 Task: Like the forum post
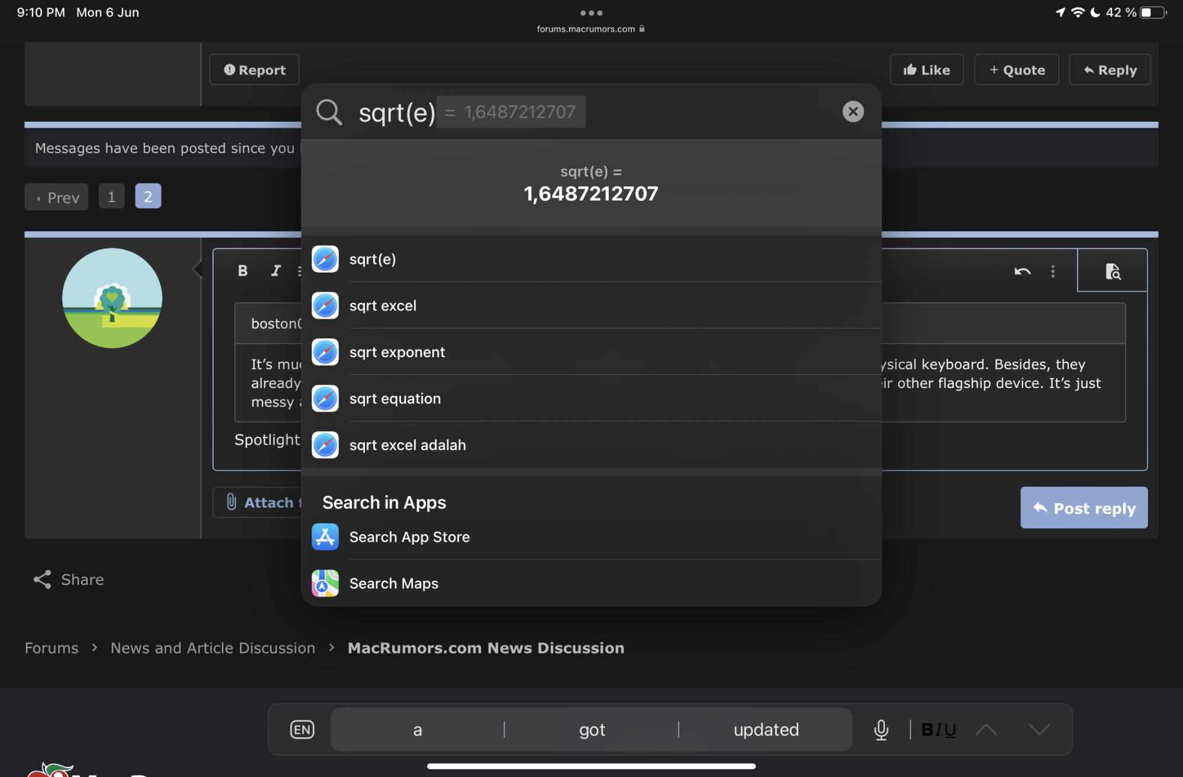pos(927,70)
